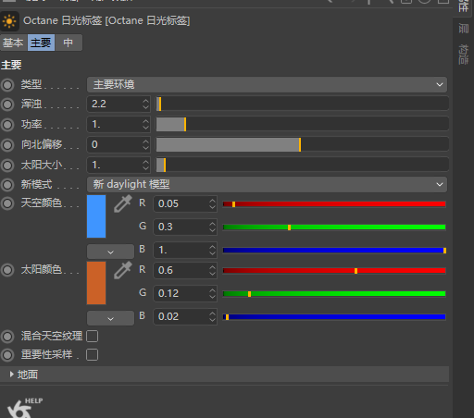Toggle animation dot for 浑浊
Image resolution: width=474 pixels, height=418 pixels.
pos(7,104)
